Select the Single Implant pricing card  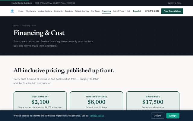[40, 101]
